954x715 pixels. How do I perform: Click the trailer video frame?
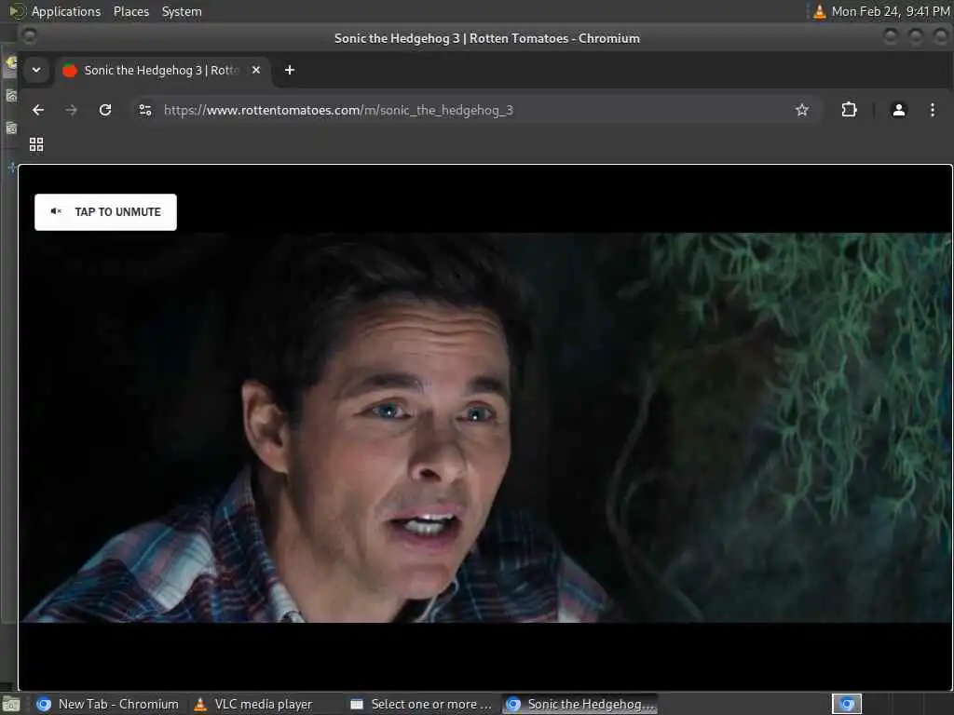[484, 427]
